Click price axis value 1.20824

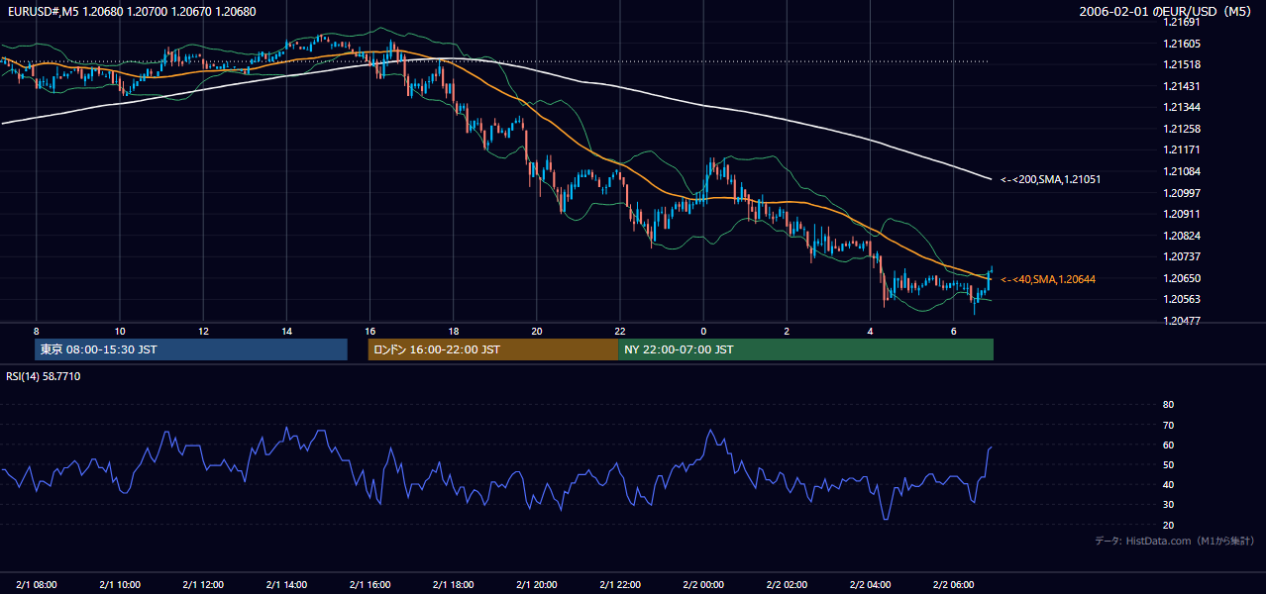click(1181, 236)
